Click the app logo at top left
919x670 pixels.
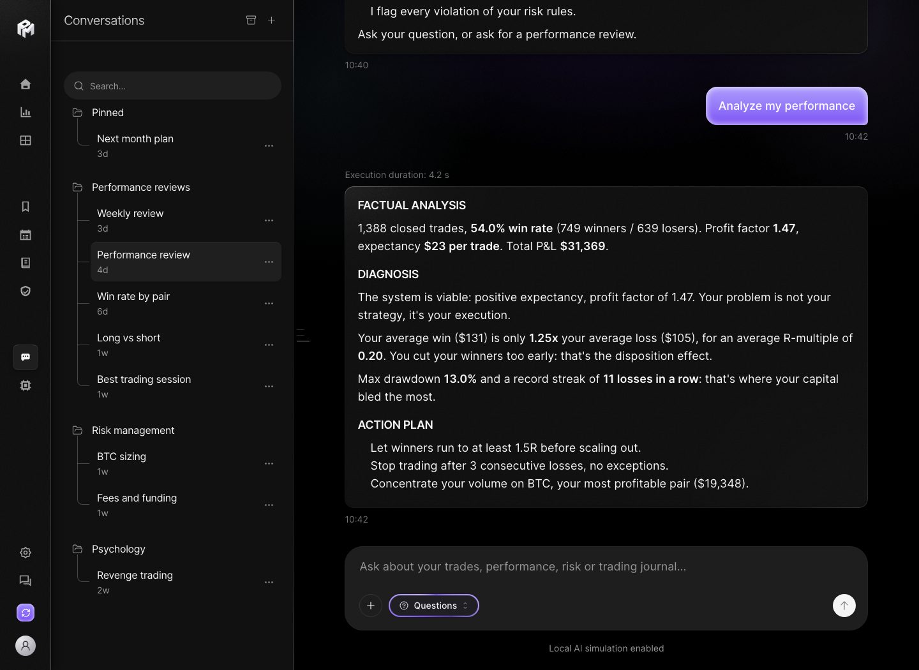pyautogui.click(x=26, y=28)
